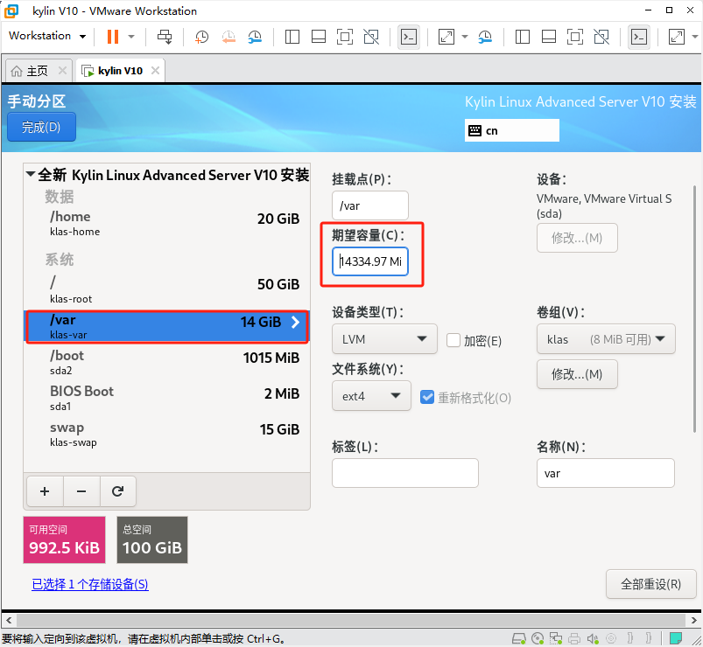Click 修改(M) under the 卷组 section
The image size is (703, 647).
point(577,374)
